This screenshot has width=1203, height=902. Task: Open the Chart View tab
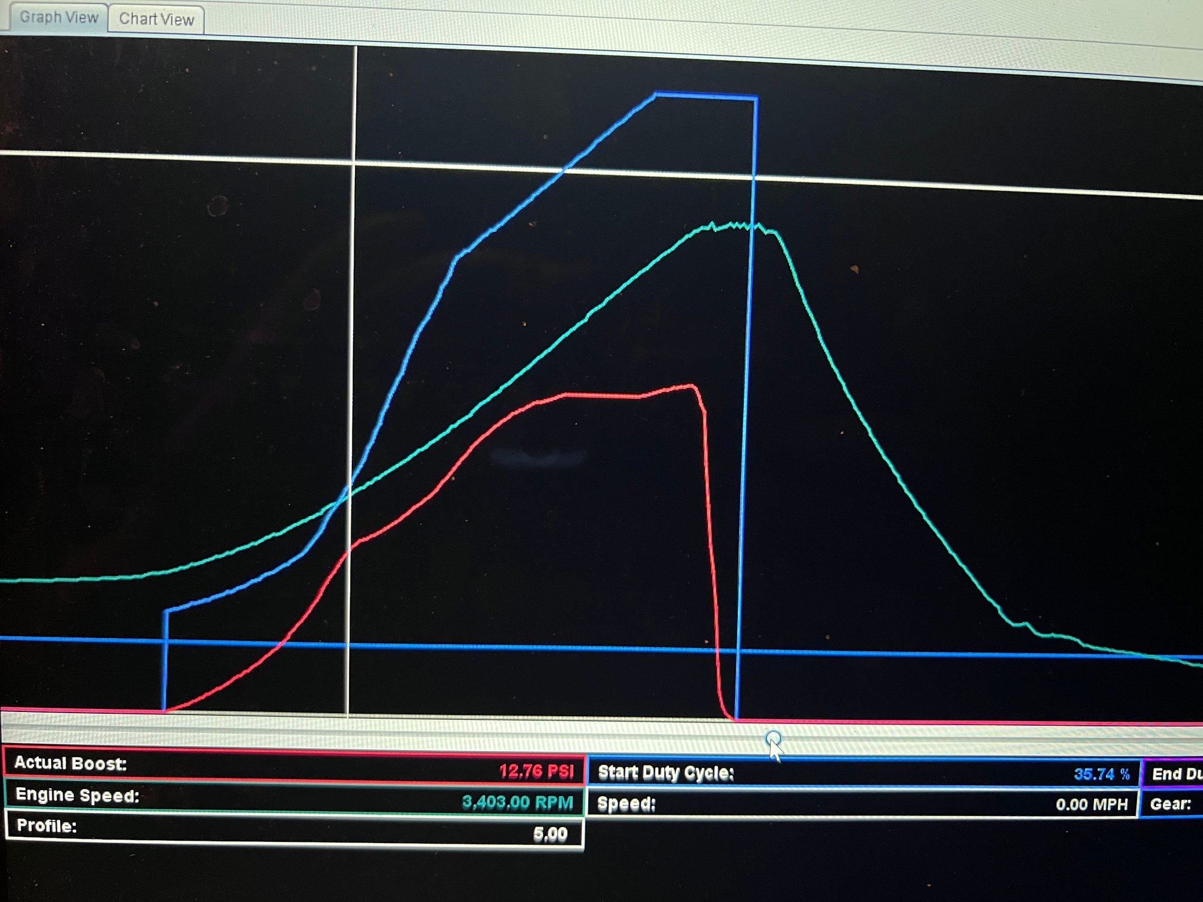[x=156, y=19]
